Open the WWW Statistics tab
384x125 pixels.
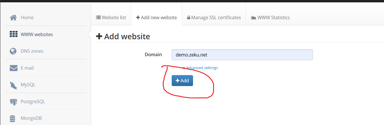[x=270, y=17]
